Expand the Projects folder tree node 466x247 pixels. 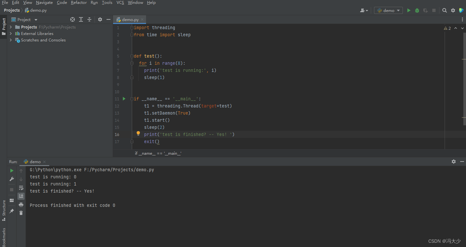11,27
